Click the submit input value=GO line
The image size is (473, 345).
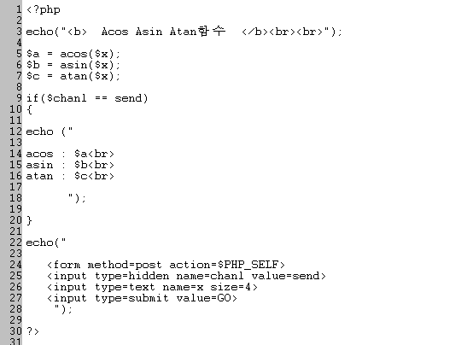tap(142, 298)
